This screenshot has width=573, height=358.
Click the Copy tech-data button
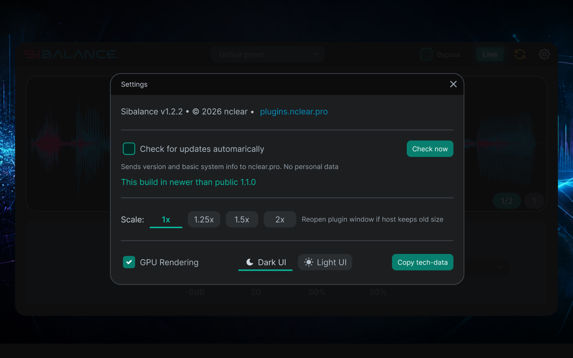pyautogui.click(x=423, y=262)
